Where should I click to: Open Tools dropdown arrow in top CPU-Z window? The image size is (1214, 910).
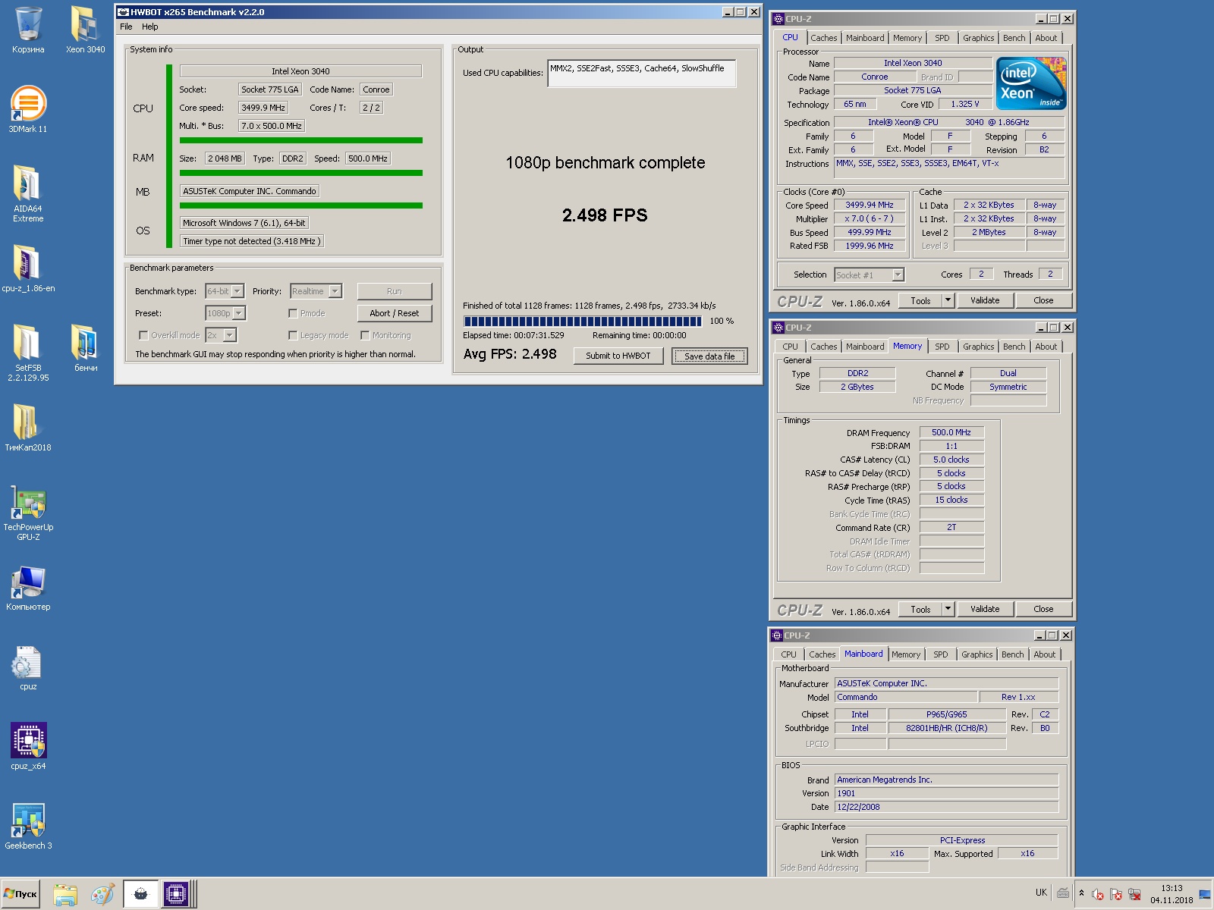pyautogui.click(x=948, y=300)
